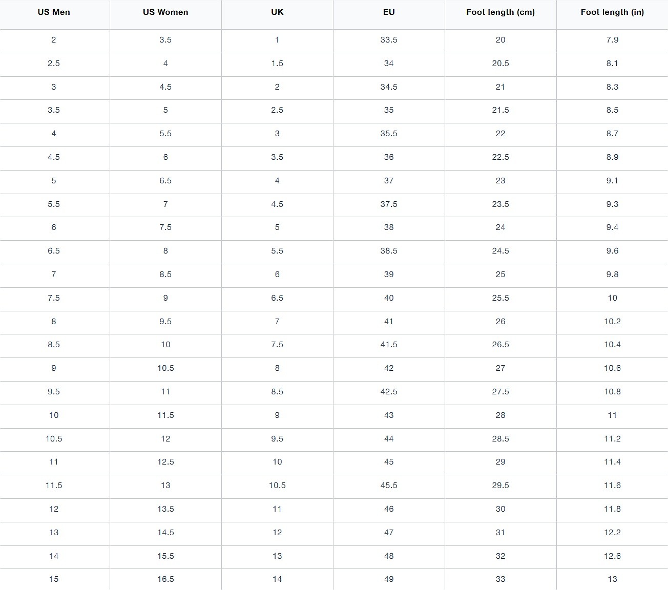Click the US Men column header
This screenshot has height=590, width=668.
pos(54,12)
